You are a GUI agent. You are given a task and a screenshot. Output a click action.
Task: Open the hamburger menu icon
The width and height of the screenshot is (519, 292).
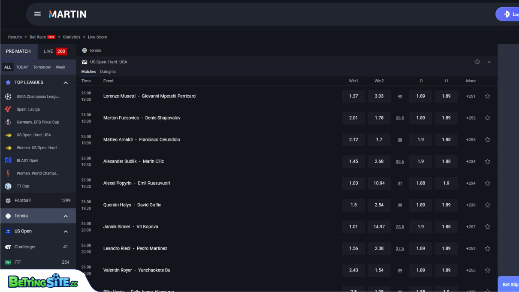pos(37,14)
